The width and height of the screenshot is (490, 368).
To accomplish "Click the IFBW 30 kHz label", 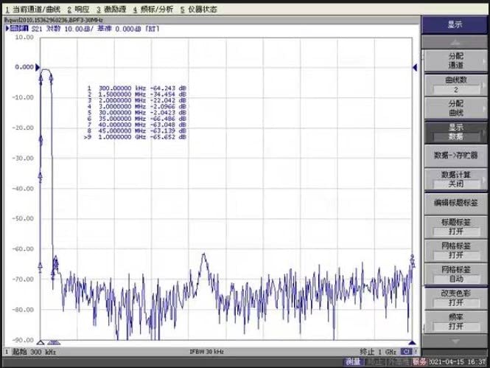I will click(206, 352).
